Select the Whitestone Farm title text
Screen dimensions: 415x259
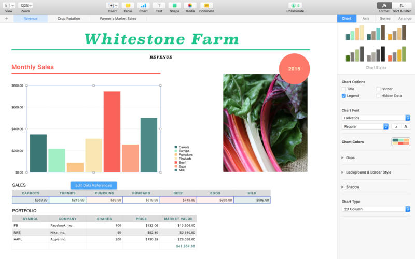pyautogui.click(x=162, y=39)
